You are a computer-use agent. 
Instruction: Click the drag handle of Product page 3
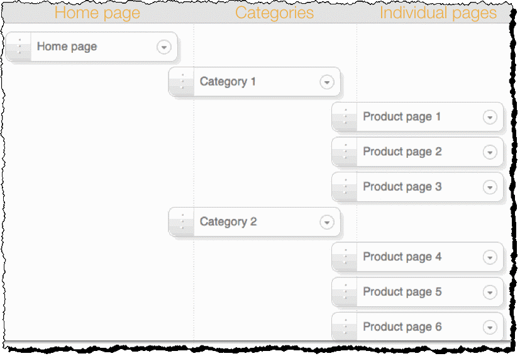(345, 187)
